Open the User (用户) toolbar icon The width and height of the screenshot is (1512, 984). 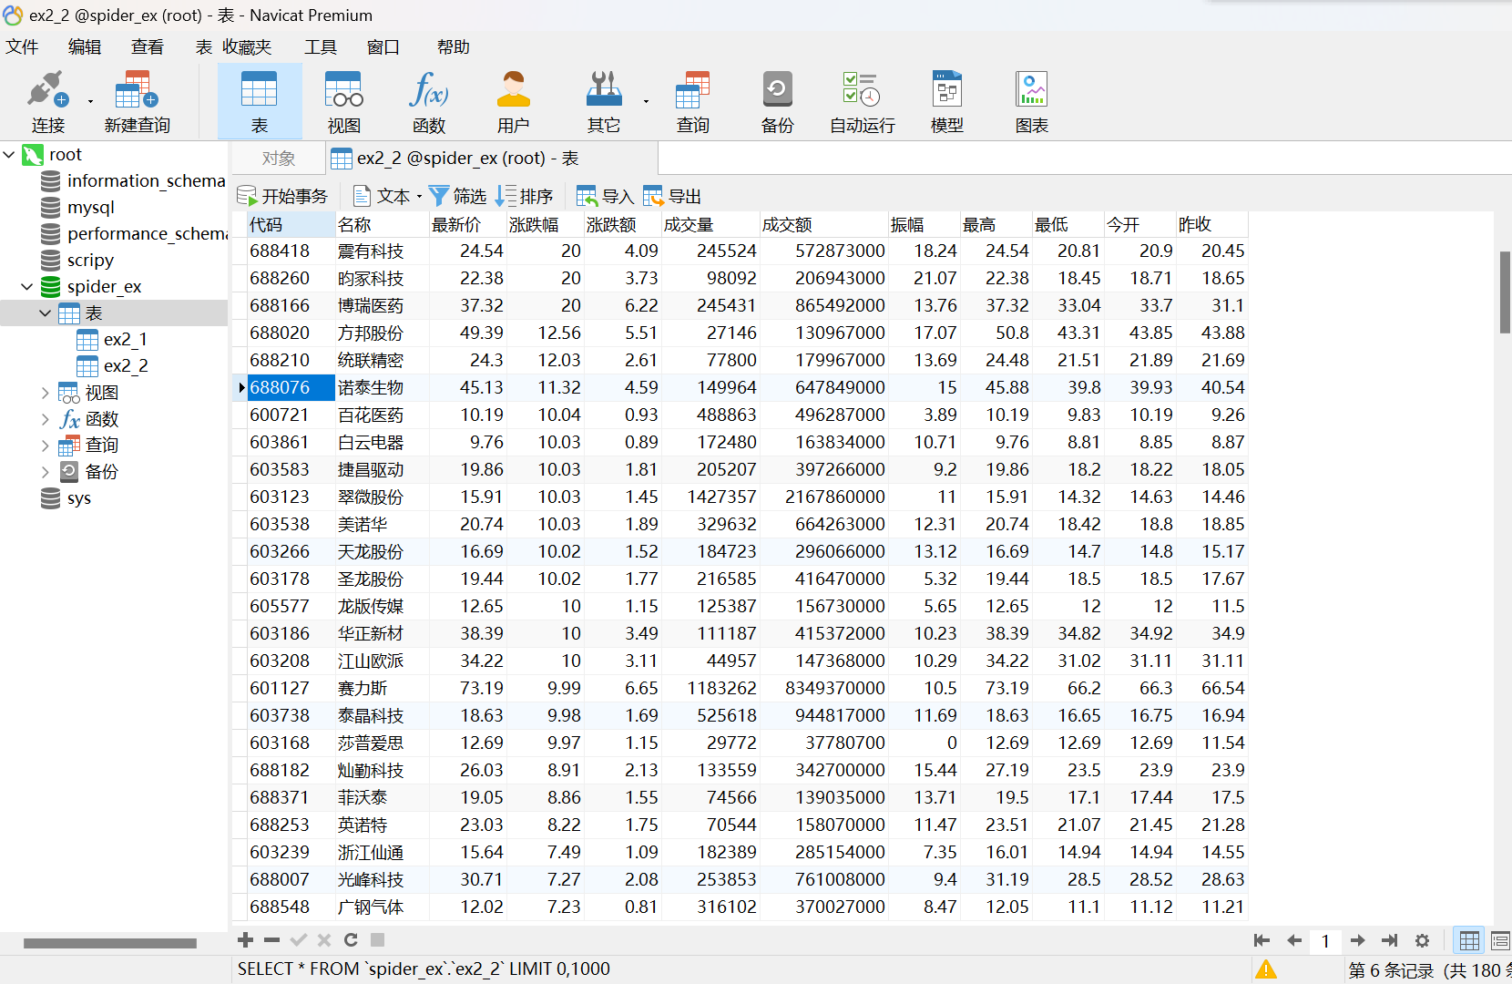coord(514,102)
